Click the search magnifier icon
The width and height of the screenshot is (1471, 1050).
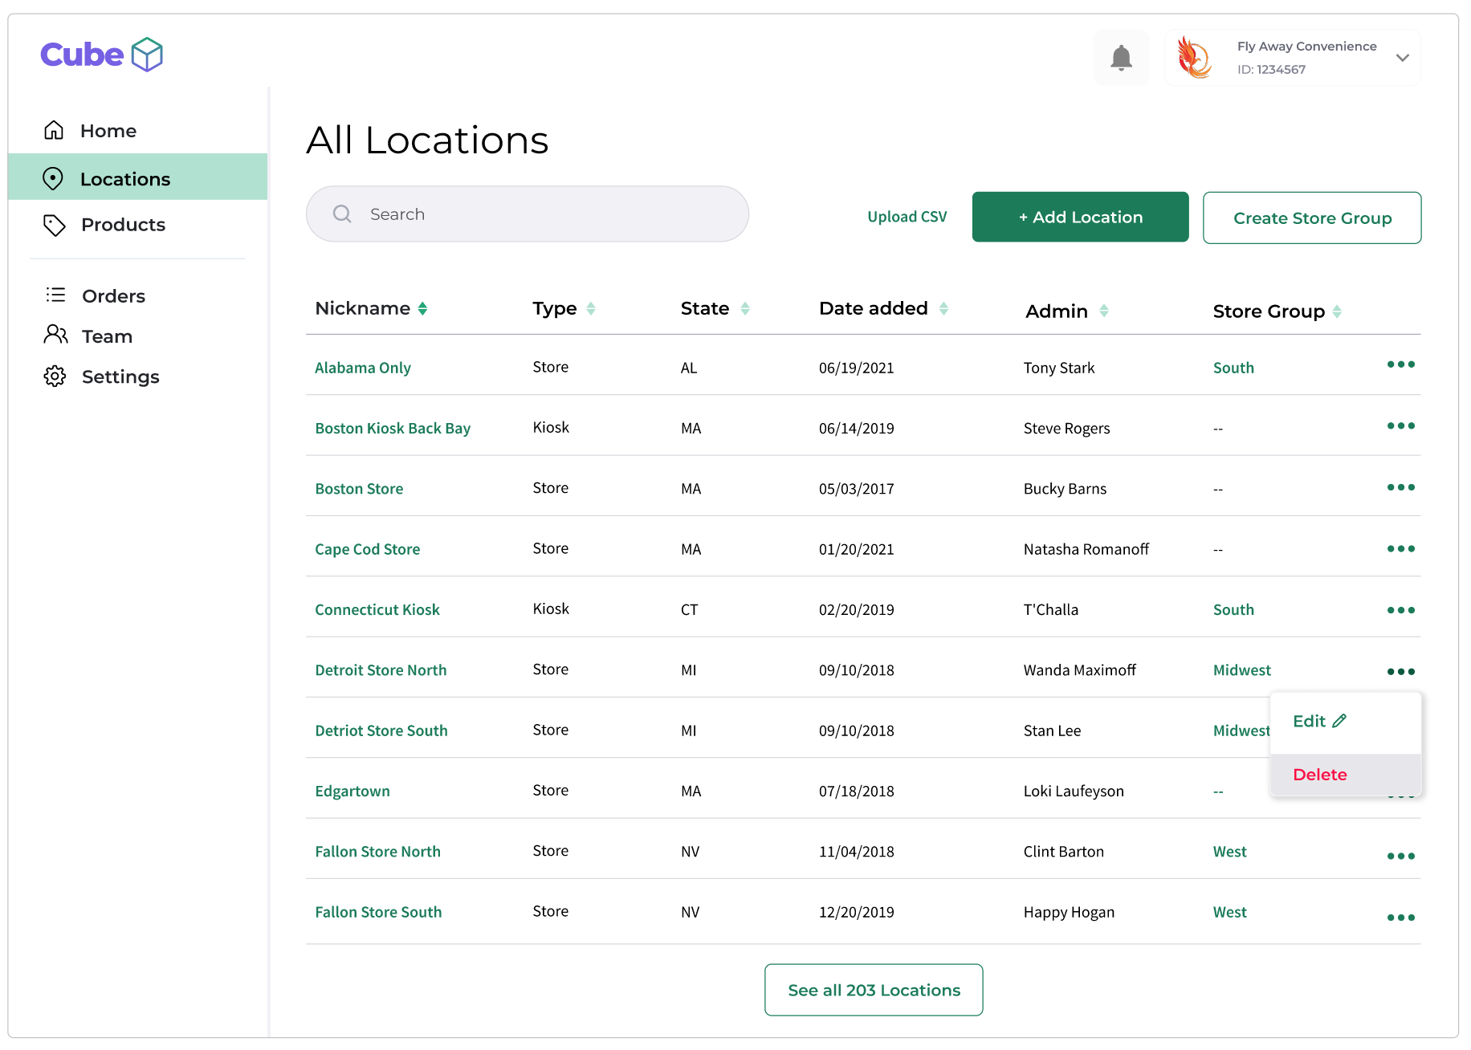341,214
